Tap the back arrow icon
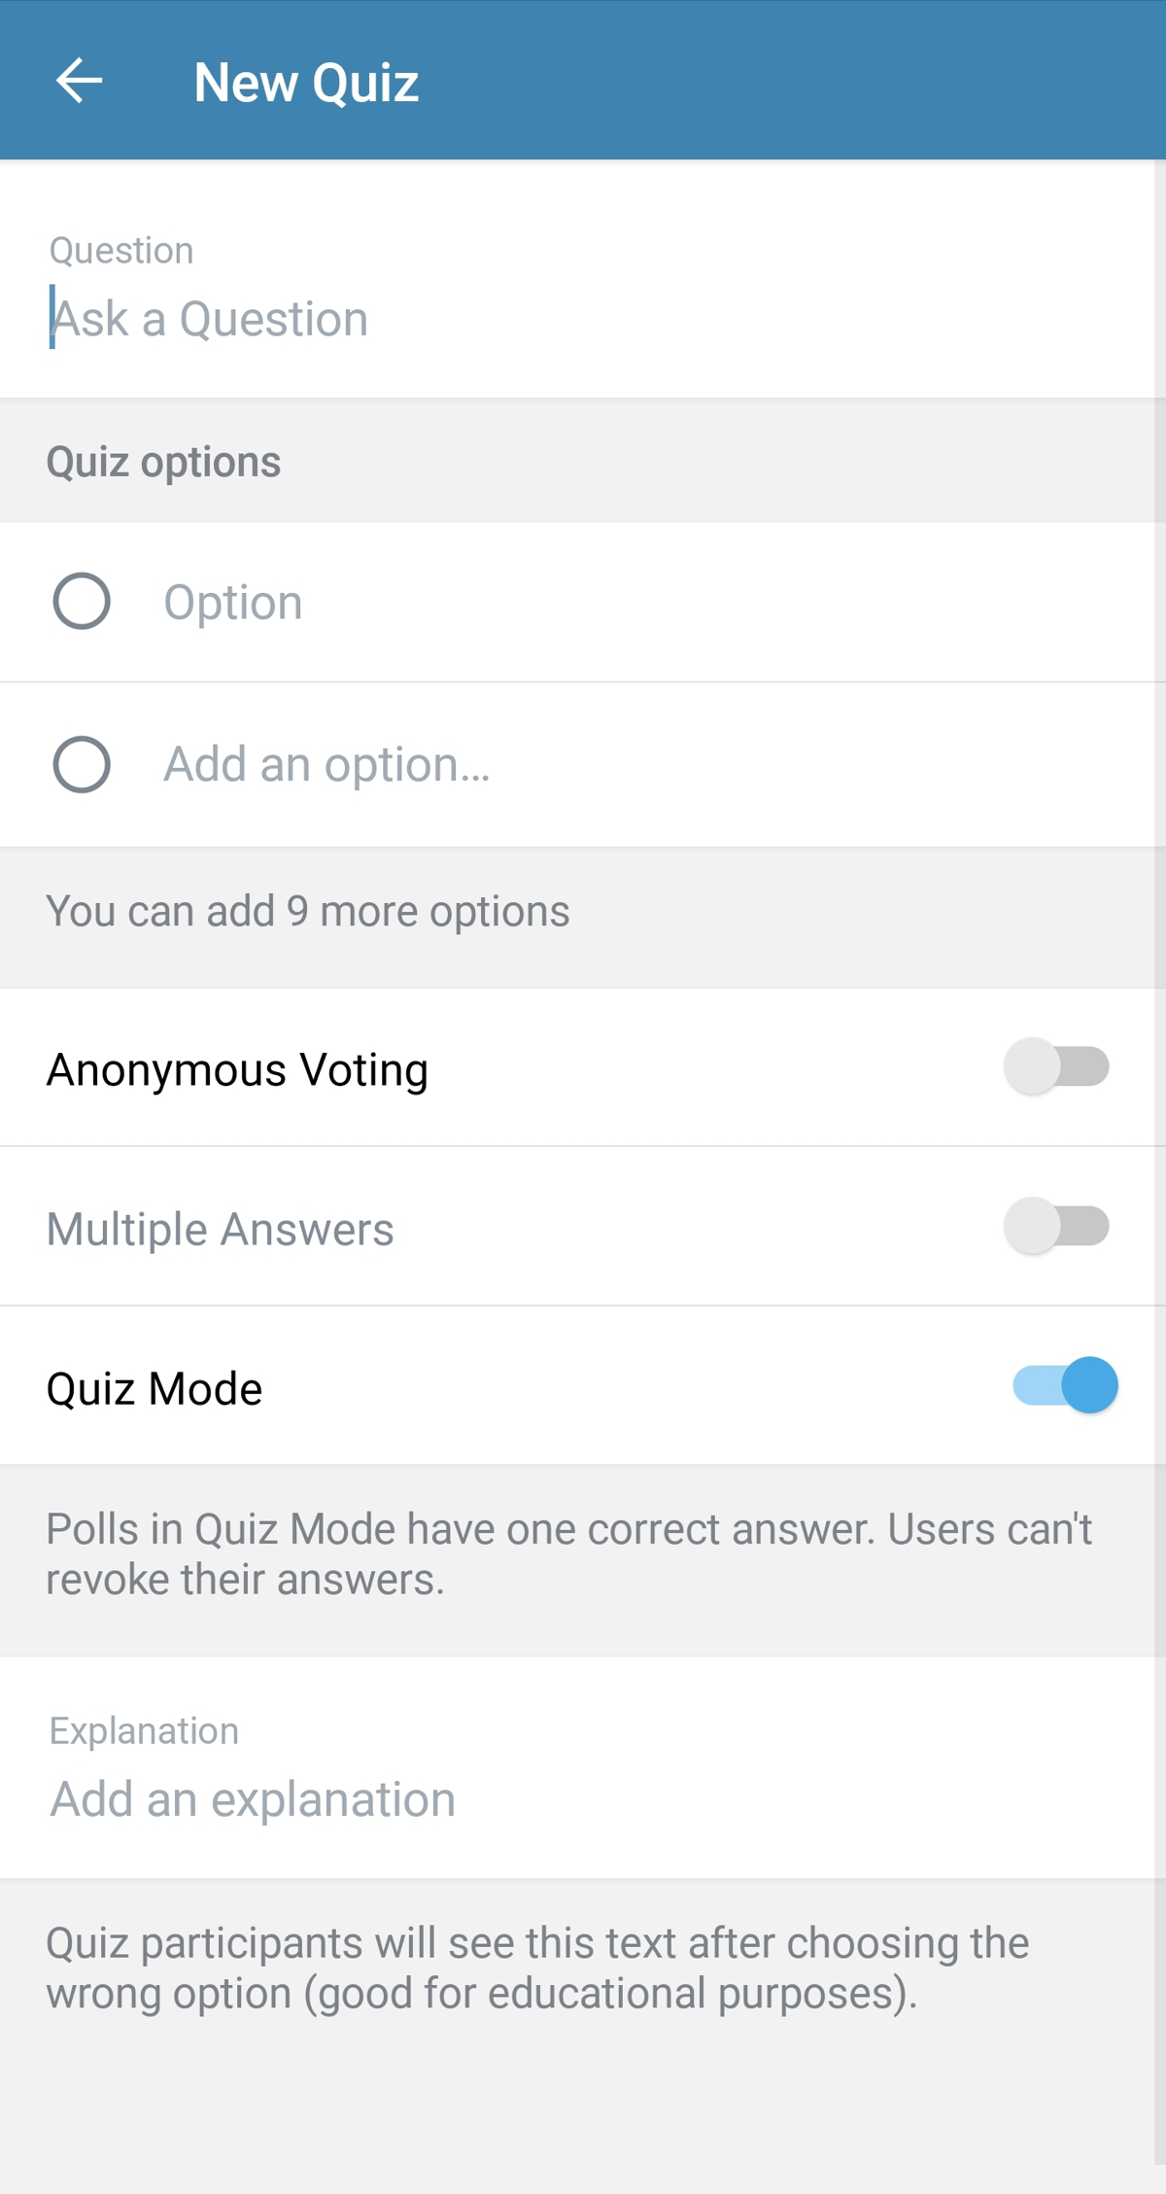The height and width of the screenshot is (2194, 1166). click(80, 81)
